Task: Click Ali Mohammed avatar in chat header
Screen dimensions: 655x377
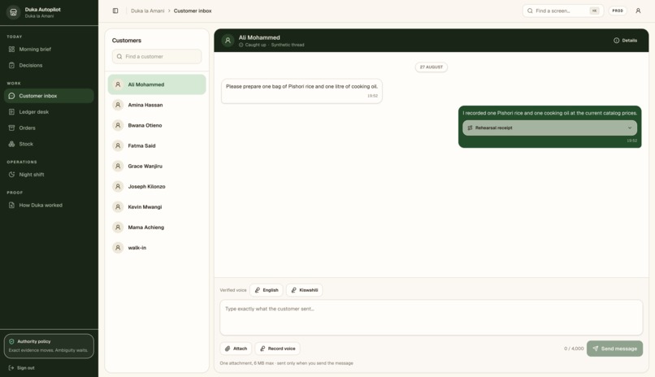Action: (x=228, y=41)
